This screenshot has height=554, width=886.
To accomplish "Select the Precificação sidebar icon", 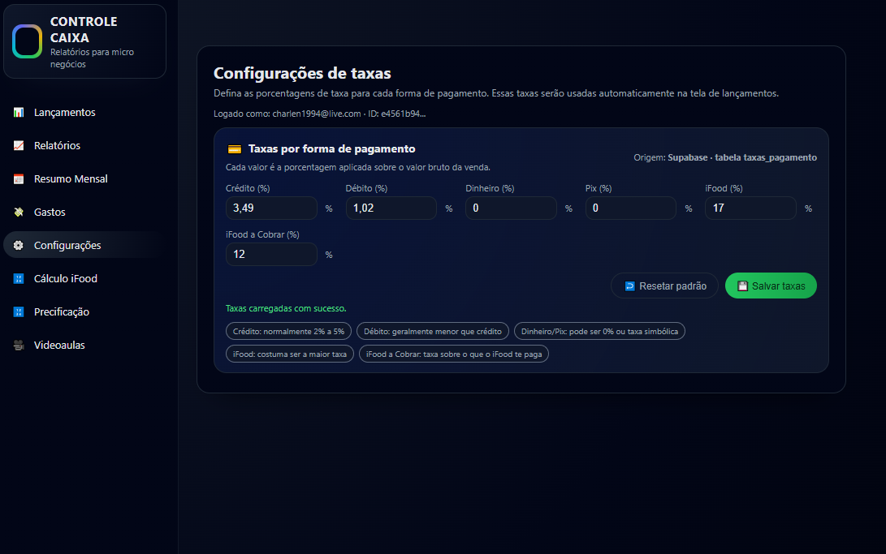I will [17, 311].
